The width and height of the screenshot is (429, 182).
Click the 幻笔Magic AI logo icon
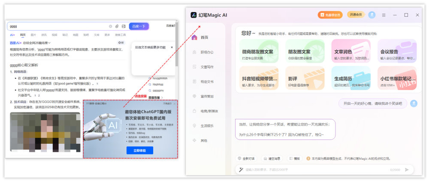(194, 15)
